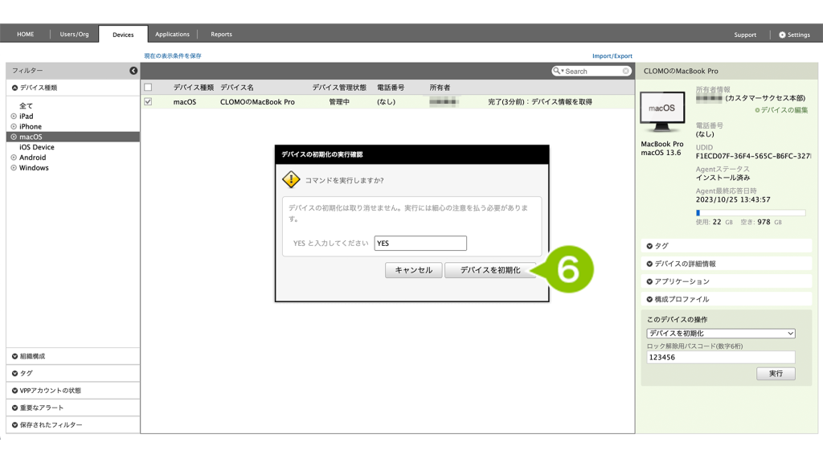
Task: Focus the YES confirmation input field
Action: click(420, 243)
